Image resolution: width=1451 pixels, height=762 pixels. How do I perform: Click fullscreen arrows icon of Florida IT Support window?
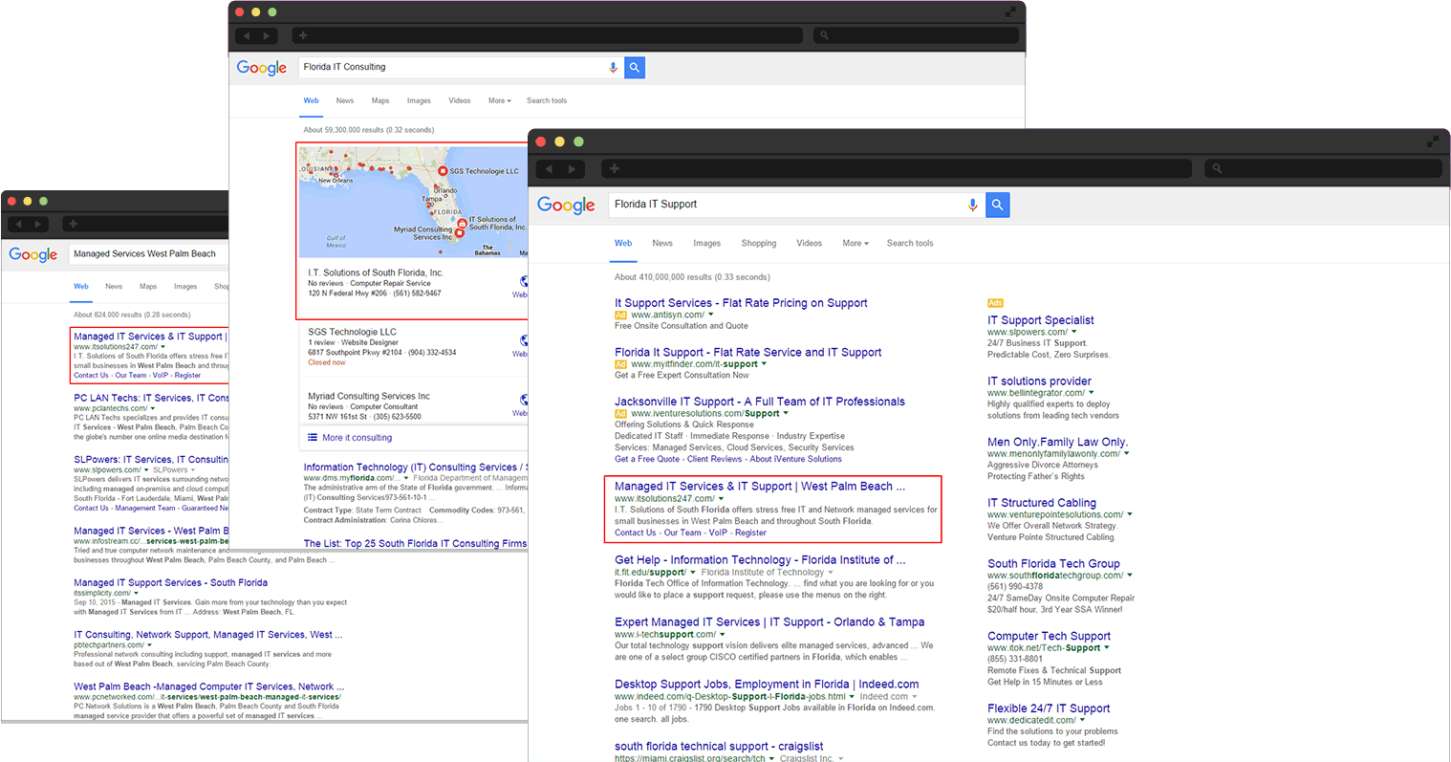click(x=1432, y=142)
